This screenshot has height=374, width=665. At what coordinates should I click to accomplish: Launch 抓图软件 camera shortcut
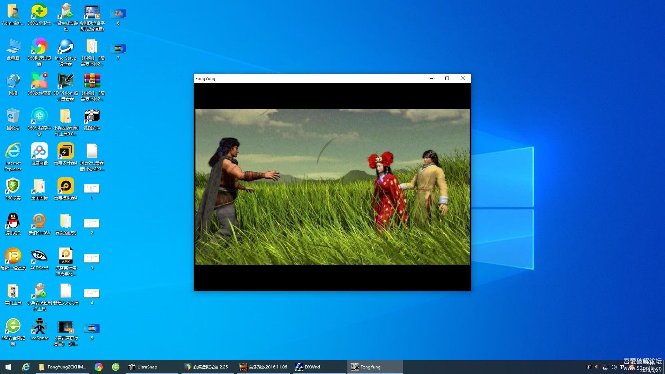click(x=92, y=119)
